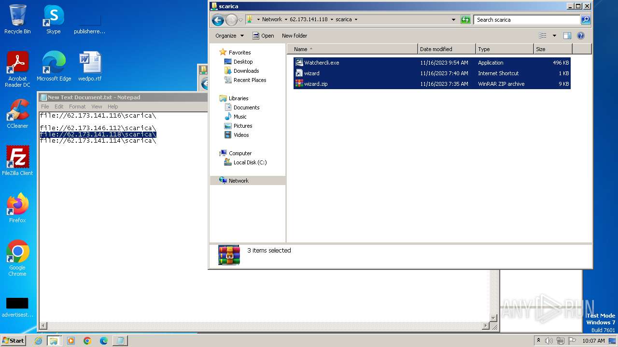Expand view options dropdown arrow
The width and height of the screenshot is (618, 347).
pyautogui.click(x=554, y=36)
